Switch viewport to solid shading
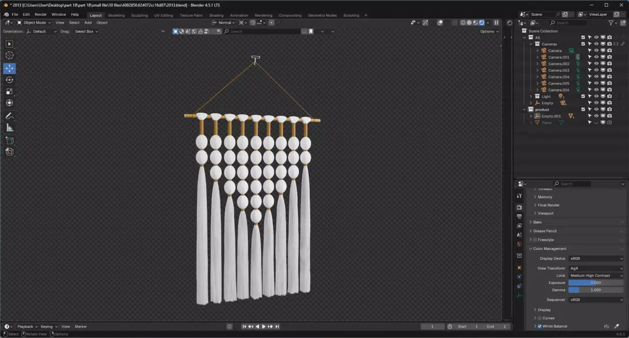Viewport: 629px width, 338px height. (x=469, y=23)
